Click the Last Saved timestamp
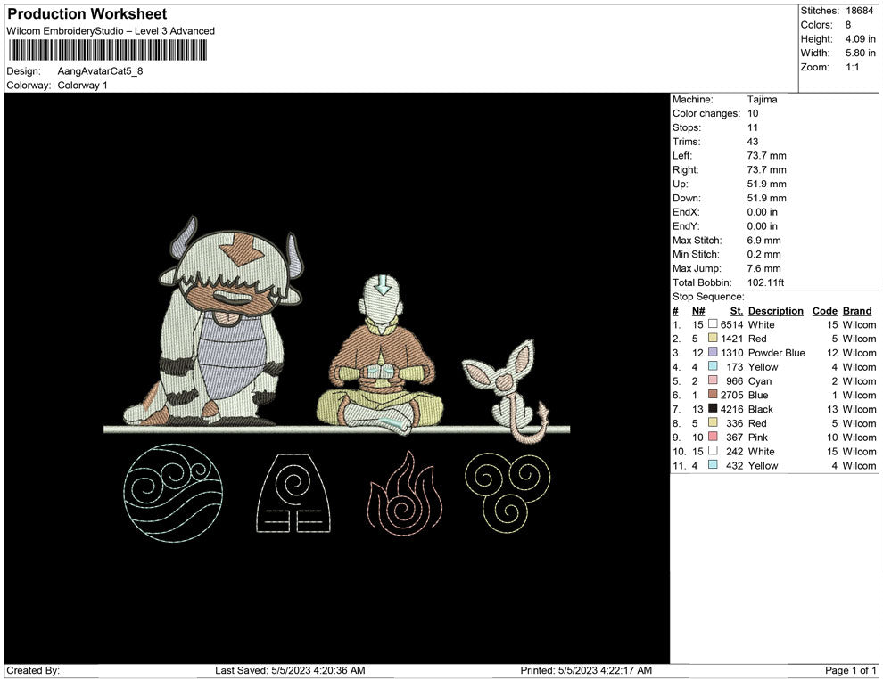Image resolution: width=883 pixels, height=679 pixels. 290,670
